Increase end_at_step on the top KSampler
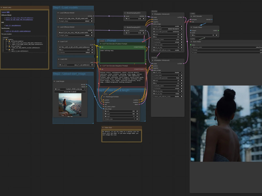Viewport: 262px width, 196px height. (182, 48)
